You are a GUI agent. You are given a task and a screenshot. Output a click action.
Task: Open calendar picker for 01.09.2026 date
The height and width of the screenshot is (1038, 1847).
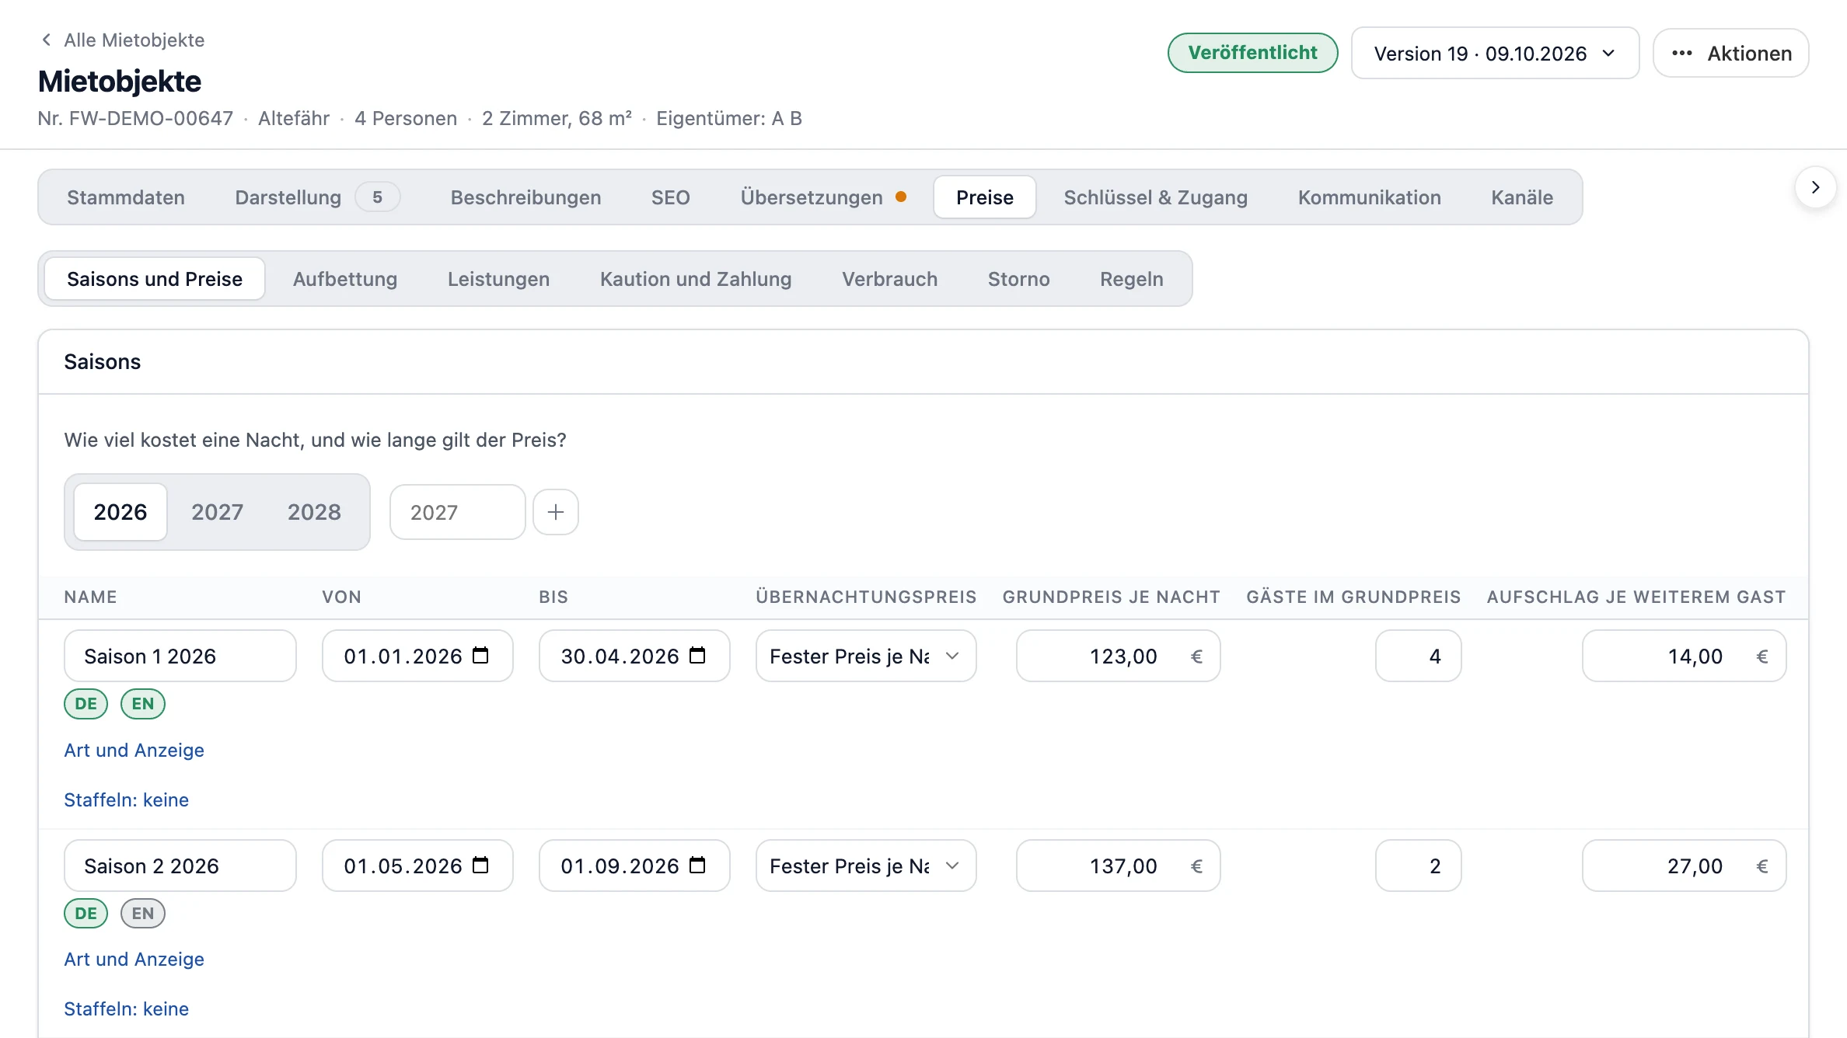698,866
